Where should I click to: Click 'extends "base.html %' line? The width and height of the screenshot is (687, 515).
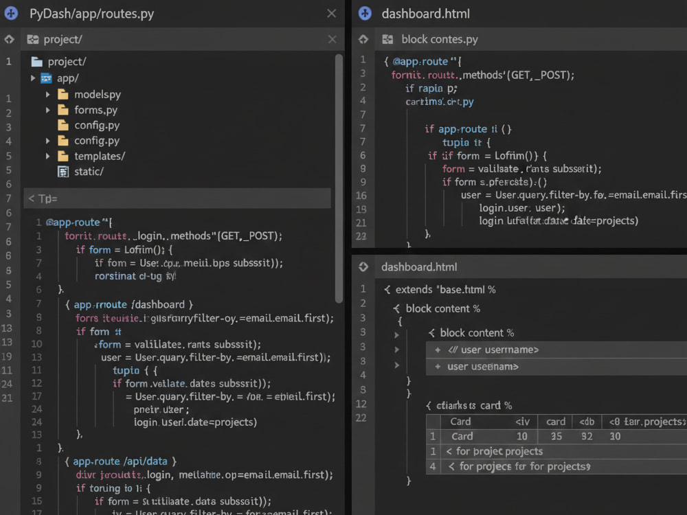point(440,290)
